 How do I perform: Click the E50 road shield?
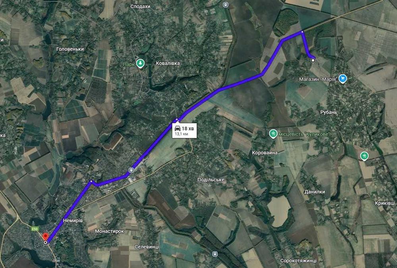35,229
